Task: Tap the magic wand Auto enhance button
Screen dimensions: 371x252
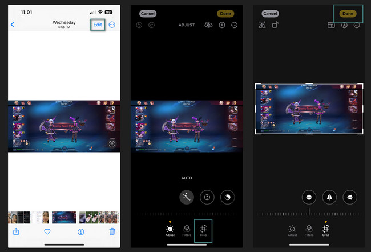Action: pos(187,197)
